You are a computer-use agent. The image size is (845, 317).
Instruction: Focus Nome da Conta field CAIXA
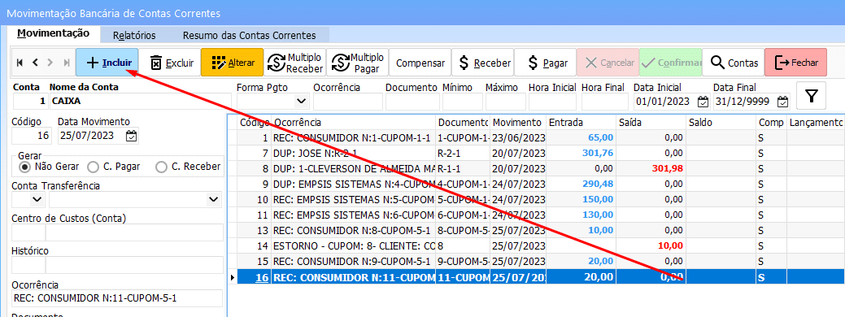coord(140,101)
